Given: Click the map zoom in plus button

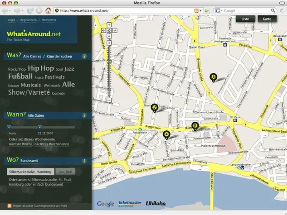Looking at the screenshot, I should pyautogui.click(x=109, y=43).
